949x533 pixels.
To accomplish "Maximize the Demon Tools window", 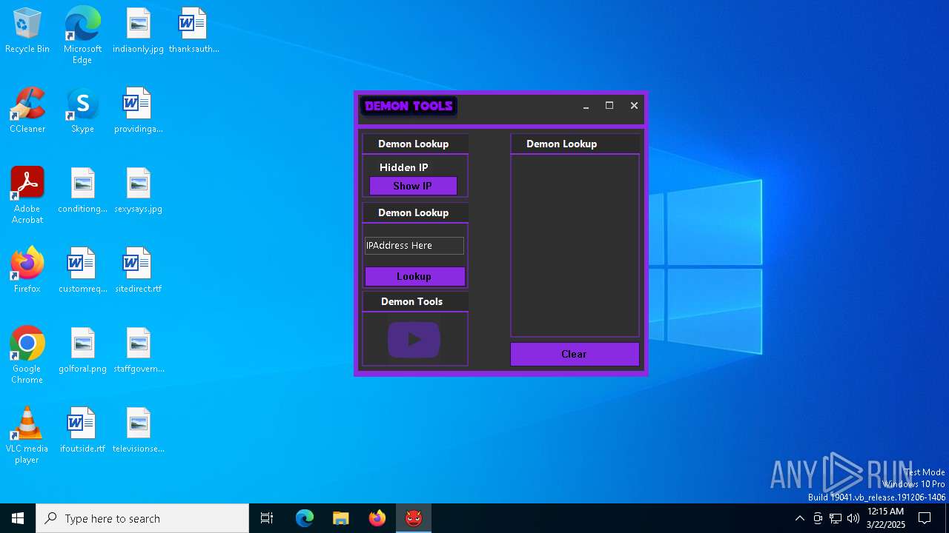I will click(x=609, y=106).
